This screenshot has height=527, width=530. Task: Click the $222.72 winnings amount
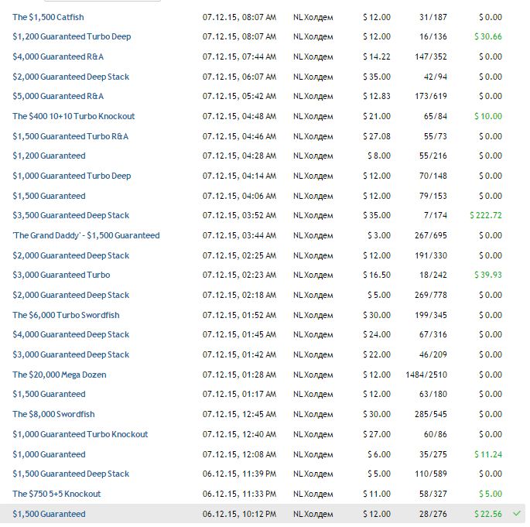[485, 215]
